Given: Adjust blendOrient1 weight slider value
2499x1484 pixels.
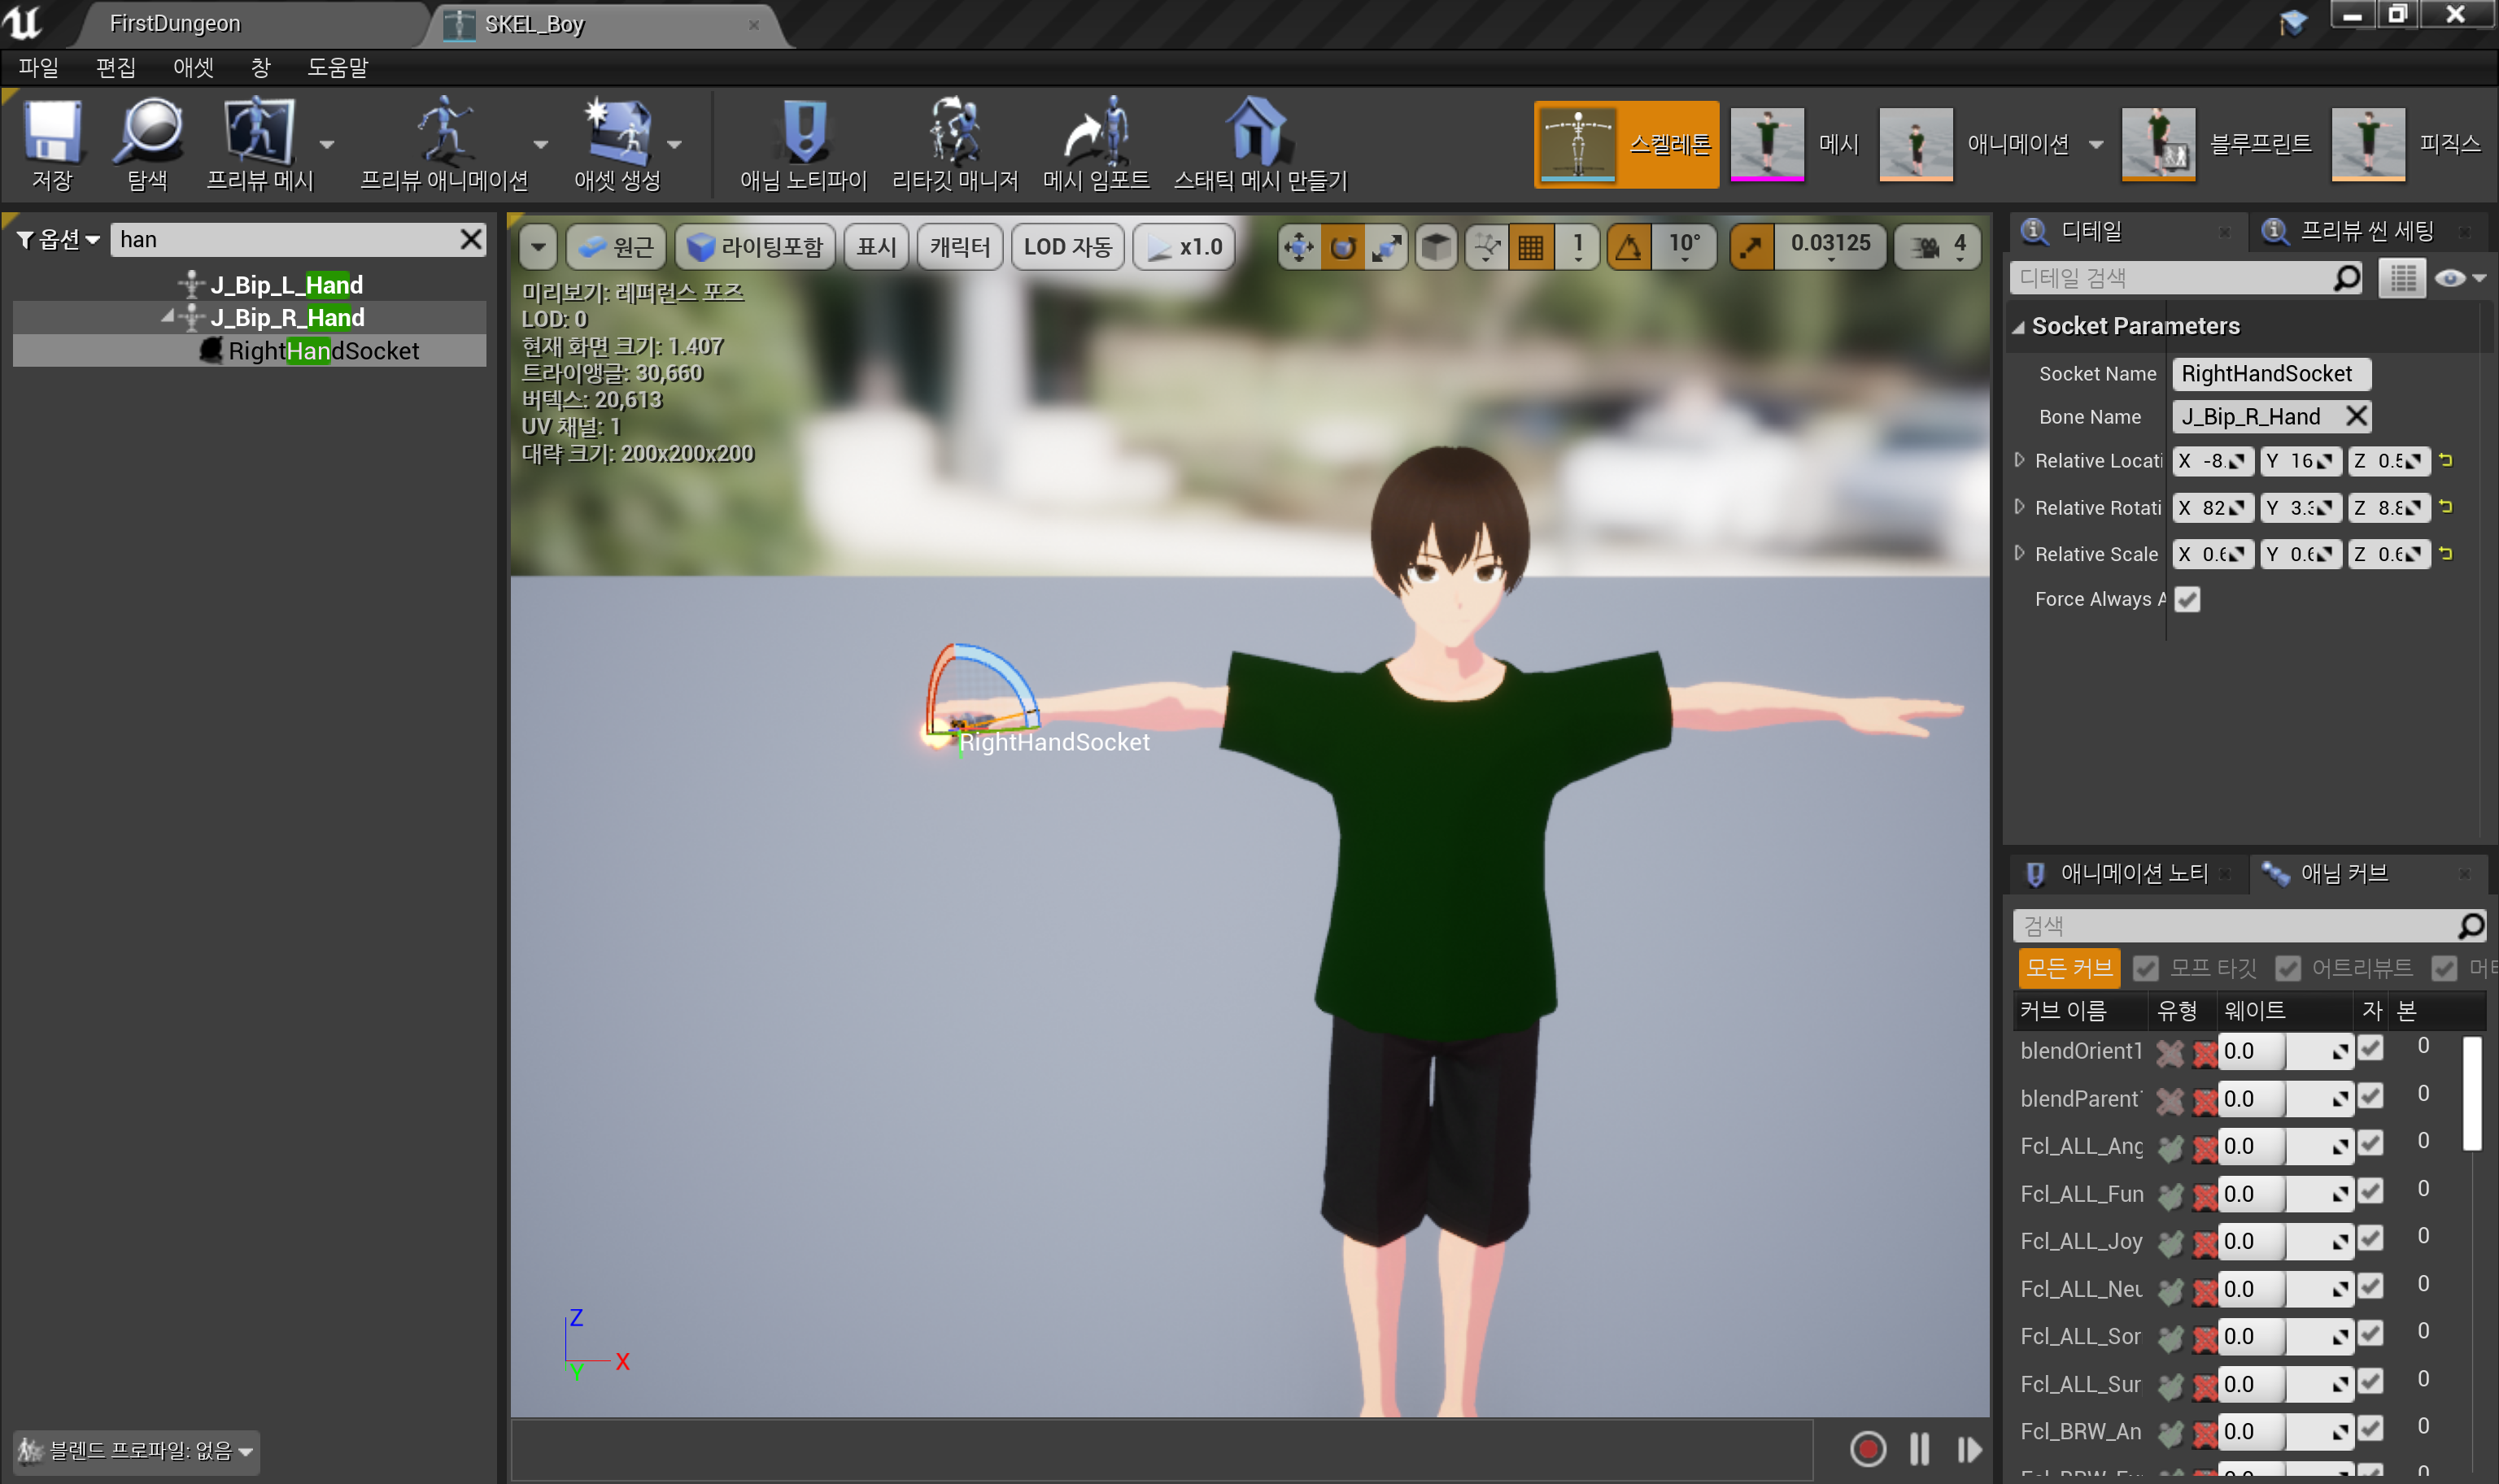Looking at the screenshot, I should [x=2284, y=1051].
